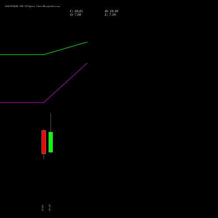Select the close value 'C: 10.25'

click(76, 11)
